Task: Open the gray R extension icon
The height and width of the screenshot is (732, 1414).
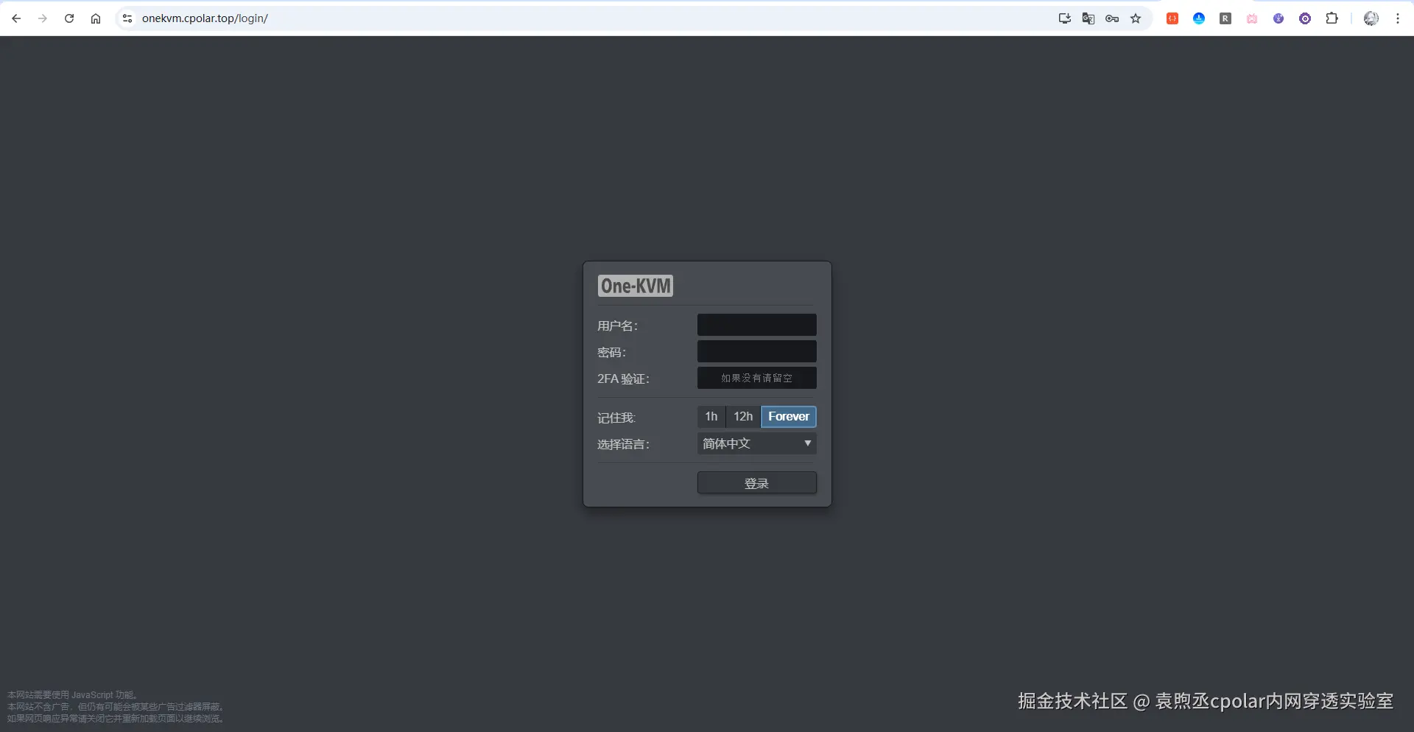Action: tap(1225, 18)
